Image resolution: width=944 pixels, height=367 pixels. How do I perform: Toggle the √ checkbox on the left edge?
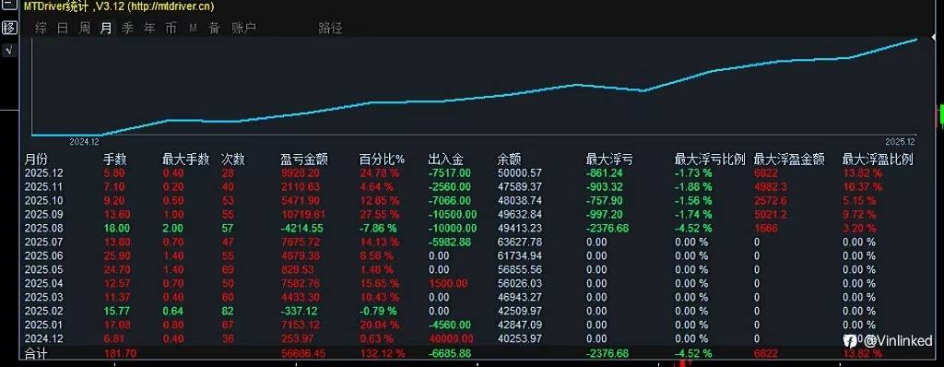9,50
